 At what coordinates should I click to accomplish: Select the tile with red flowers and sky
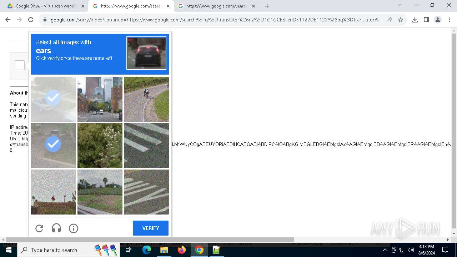tap(54, 192)
